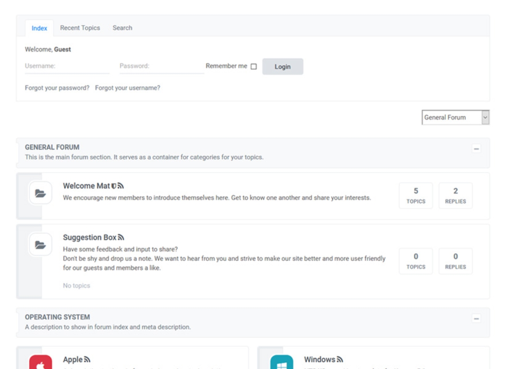The height and width of the screenshot is (369, 506).
Task: Switch to the Recent Topics tab
Action: click(x=80, y=28)
